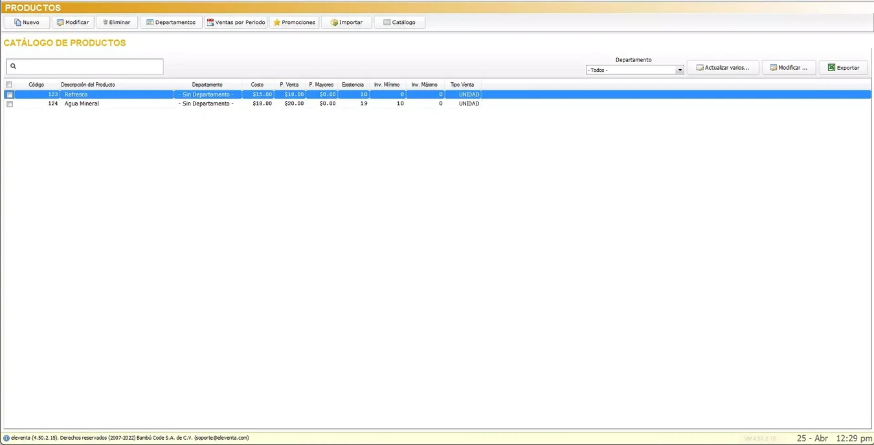Click the search magnifier icon
Viewport: 874px width, 445px height.
click(x=13, y=66)
